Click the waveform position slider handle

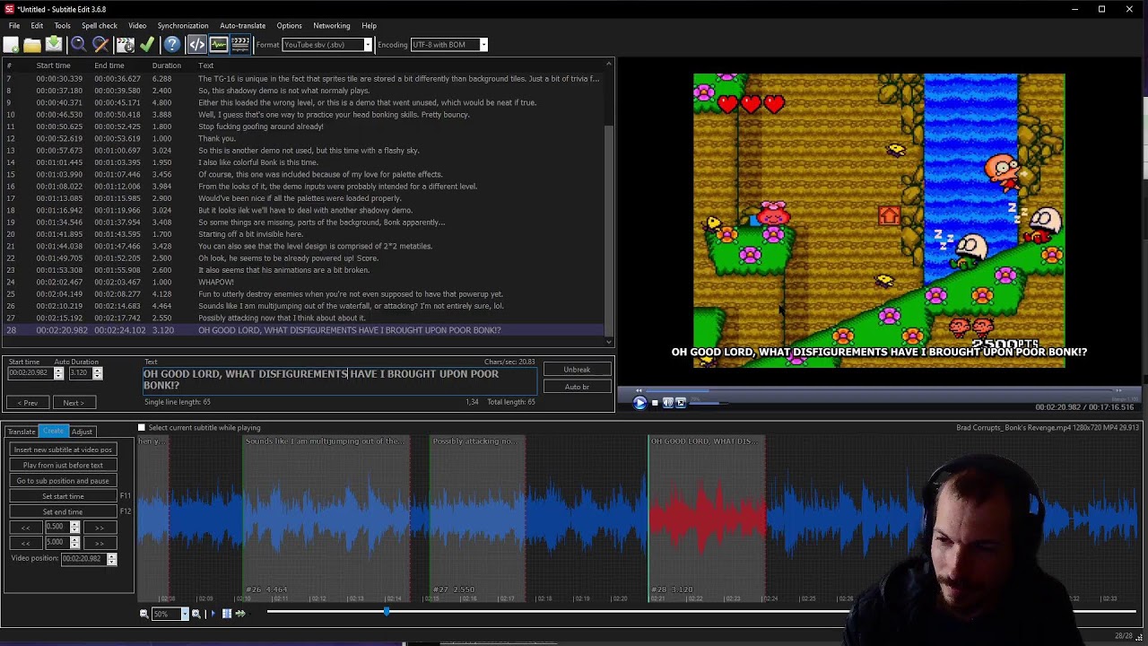point(386,612)
